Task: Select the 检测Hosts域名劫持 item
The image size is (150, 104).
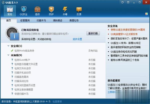Action: point(24,51)
